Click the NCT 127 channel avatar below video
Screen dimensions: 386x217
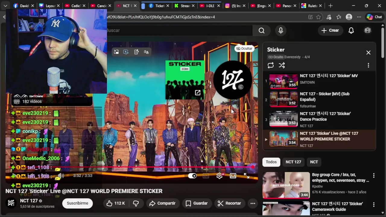11,203
